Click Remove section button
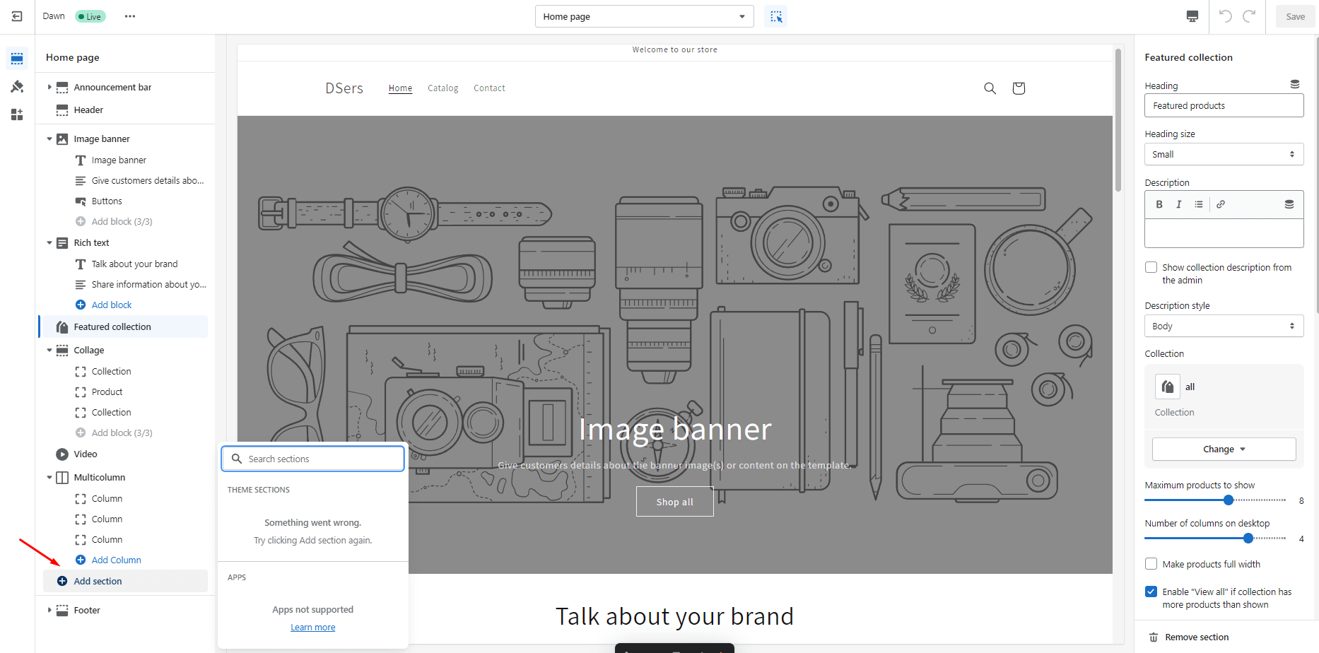 tap(1188, 637)
